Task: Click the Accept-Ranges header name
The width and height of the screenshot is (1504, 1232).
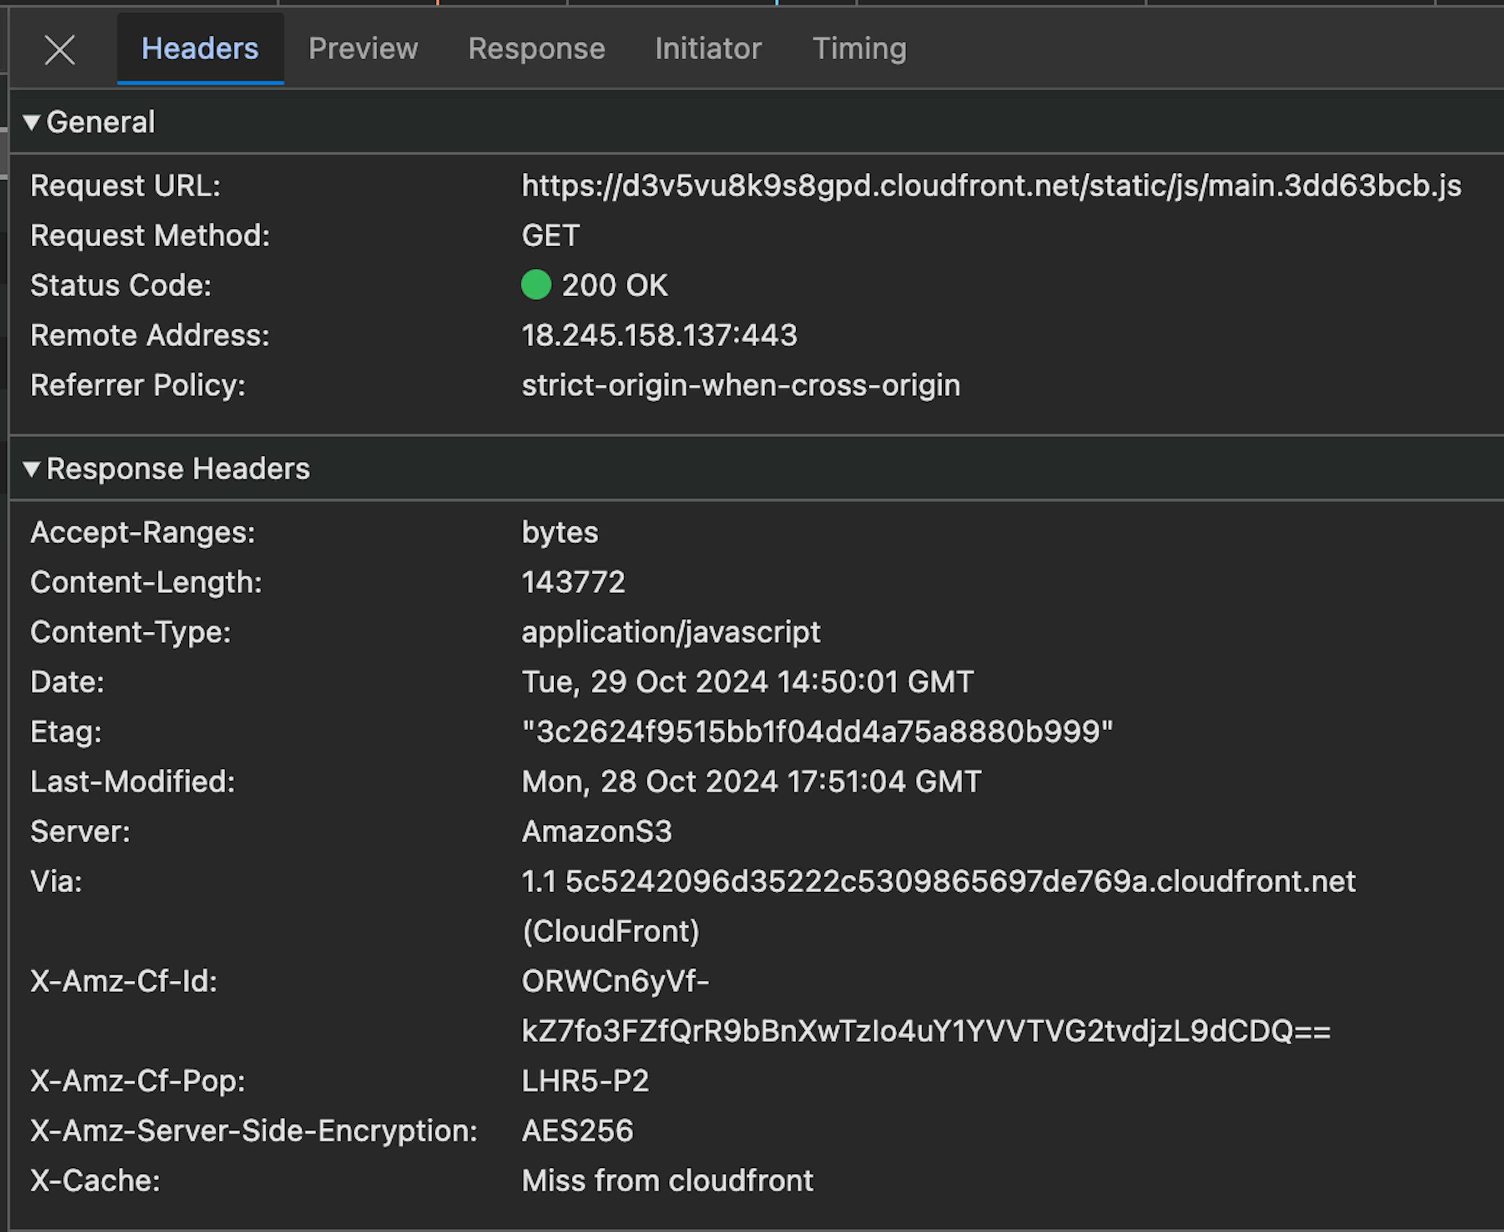Action: click(143, 532)
